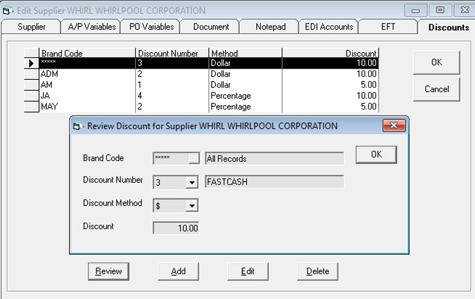475x299 pixels.
Task: Click OK in the Edit Supplier window
Action: [x=437, y=62]
